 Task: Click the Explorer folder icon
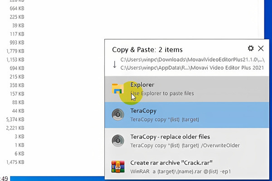coord(118,89)
